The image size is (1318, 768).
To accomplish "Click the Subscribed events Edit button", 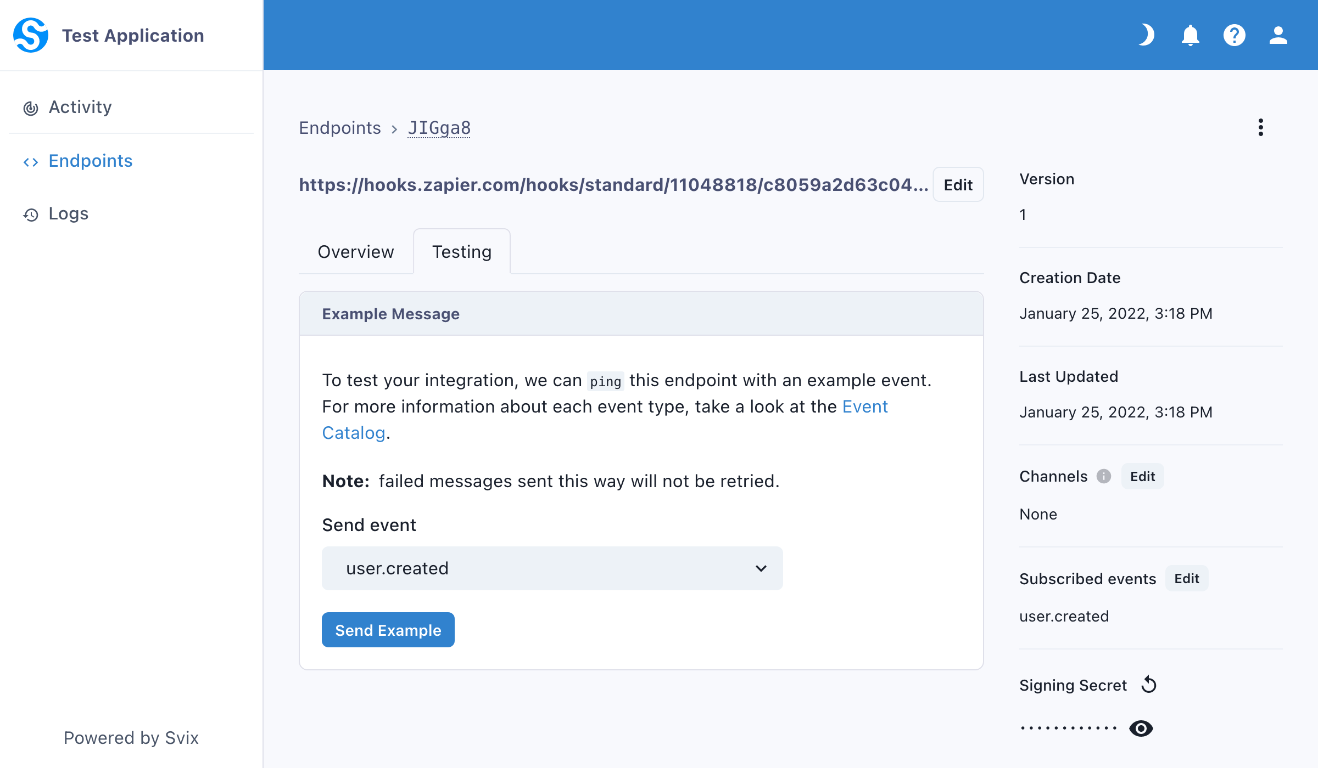I will point(1187,578).
